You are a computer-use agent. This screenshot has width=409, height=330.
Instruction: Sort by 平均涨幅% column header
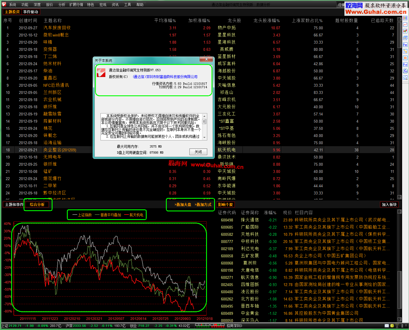(x=165, y=20)
